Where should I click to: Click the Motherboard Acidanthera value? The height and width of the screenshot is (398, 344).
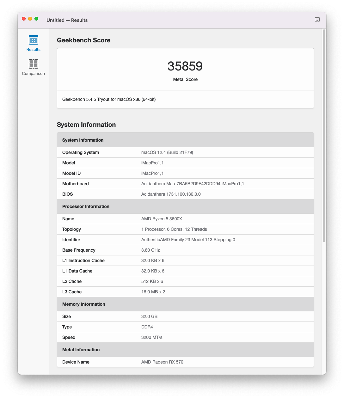pos(192,184)
